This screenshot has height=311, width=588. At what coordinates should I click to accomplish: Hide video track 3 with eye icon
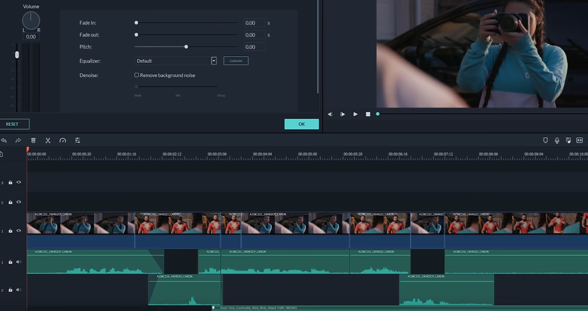(x=19, y=182)
